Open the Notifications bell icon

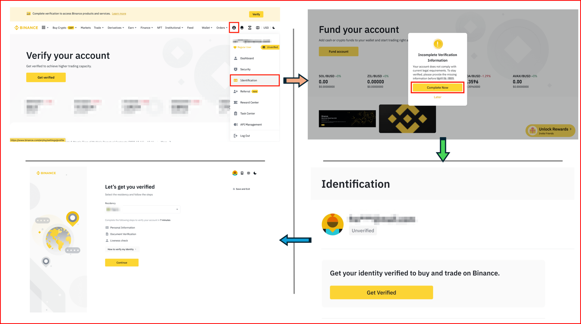click(x=241, y=27)
